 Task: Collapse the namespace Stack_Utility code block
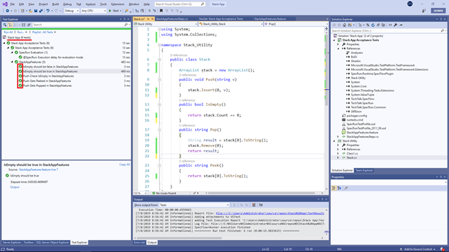(159, 45)
